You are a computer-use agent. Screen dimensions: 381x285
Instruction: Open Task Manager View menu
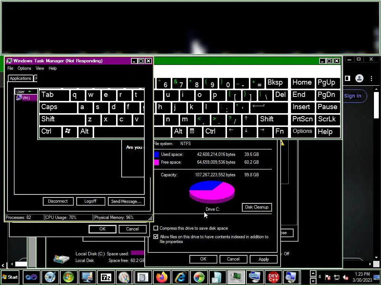click(x=40, y=68)
